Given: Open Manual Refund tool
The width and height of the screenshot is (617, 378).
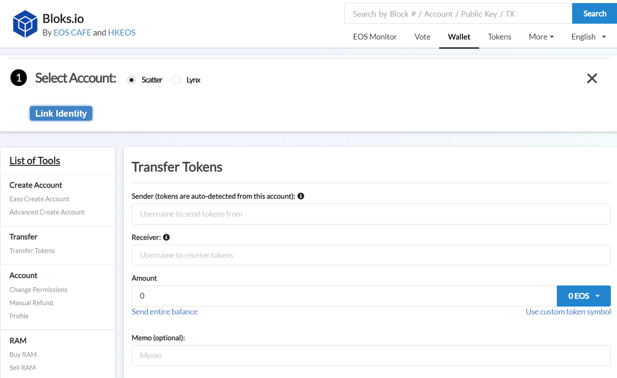Looking at the screenshot, I should [31, 303].
